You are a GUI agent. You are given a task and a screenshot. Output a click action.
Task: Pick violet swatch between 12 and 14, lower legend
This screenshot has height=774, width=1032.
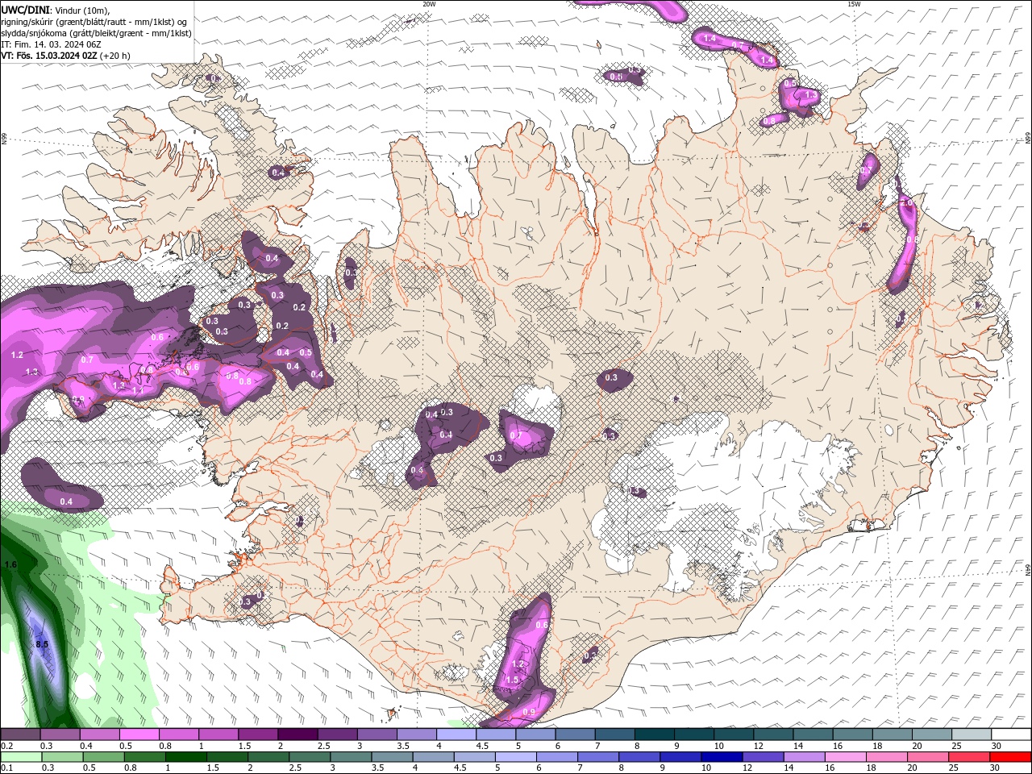coord(764,757)
